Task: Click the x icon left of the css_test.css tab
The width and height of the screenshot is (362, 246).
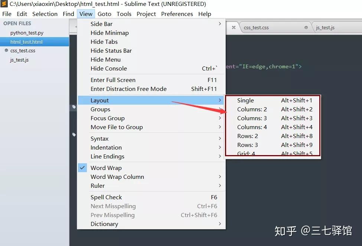Action: (x=234, y=27)
